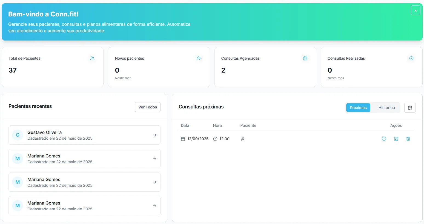Click the clock icon beside 12:00
Image resolution: width=424 pixels, height=224 pixels.
pyautogui.click(x=215, y=139)
